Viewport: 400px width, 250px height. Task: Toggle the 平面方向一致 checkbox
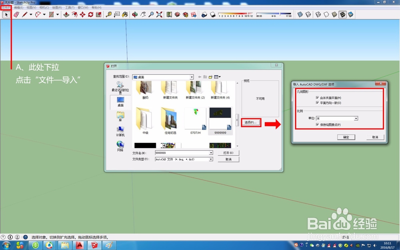pos(317,103)
